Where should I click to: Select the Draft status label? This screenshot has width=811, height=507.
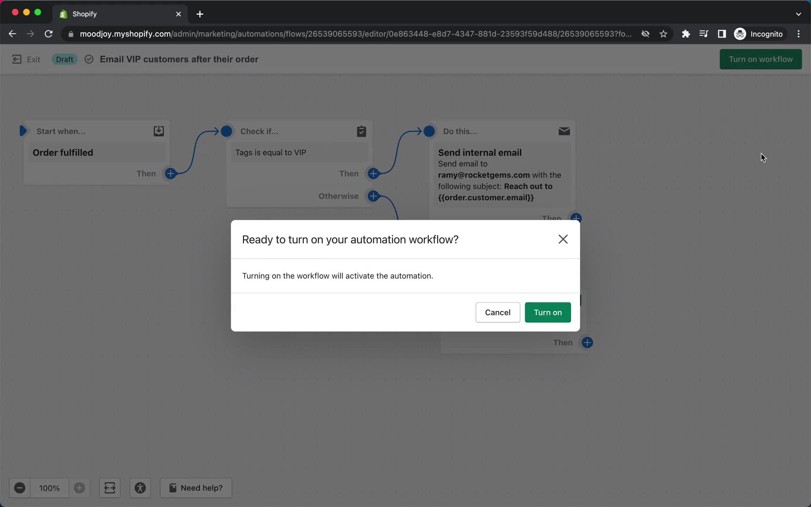pyautogui.click(x=64, y=59)
